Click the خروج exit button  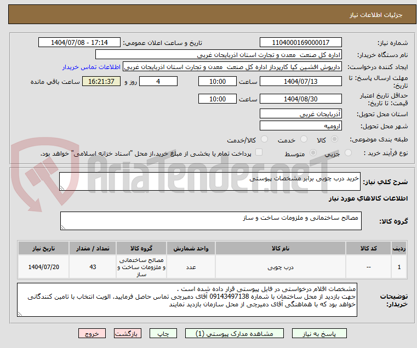(92, 333)
